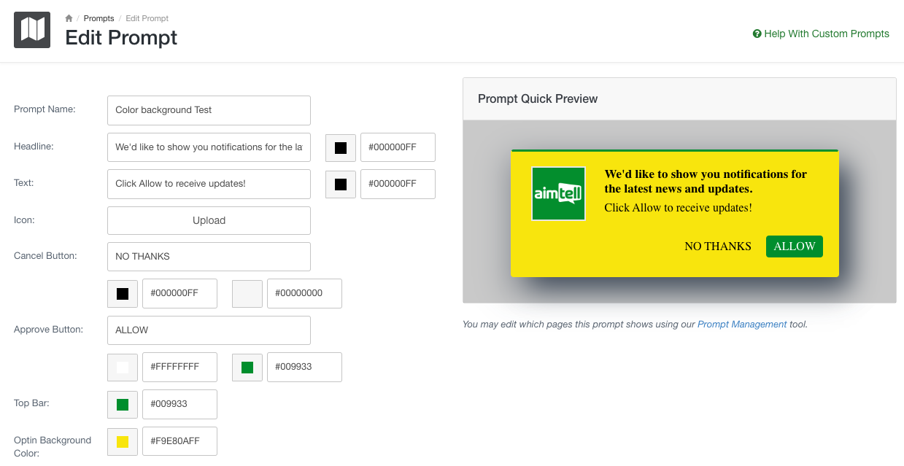The height and width of the screenshot is (466, 904).
Task: Open the Headline black color swatch
Action: pos(341,147)
